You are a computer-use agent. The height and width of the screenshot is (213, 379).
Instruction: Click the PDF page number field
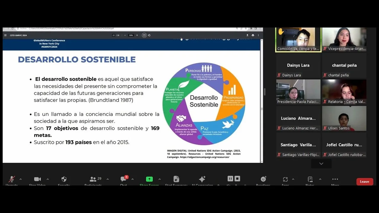pos(114,35)
